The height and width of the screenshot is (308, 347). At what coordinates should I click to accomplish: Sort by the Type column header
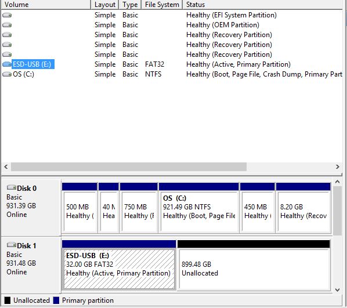coord(130,5)
